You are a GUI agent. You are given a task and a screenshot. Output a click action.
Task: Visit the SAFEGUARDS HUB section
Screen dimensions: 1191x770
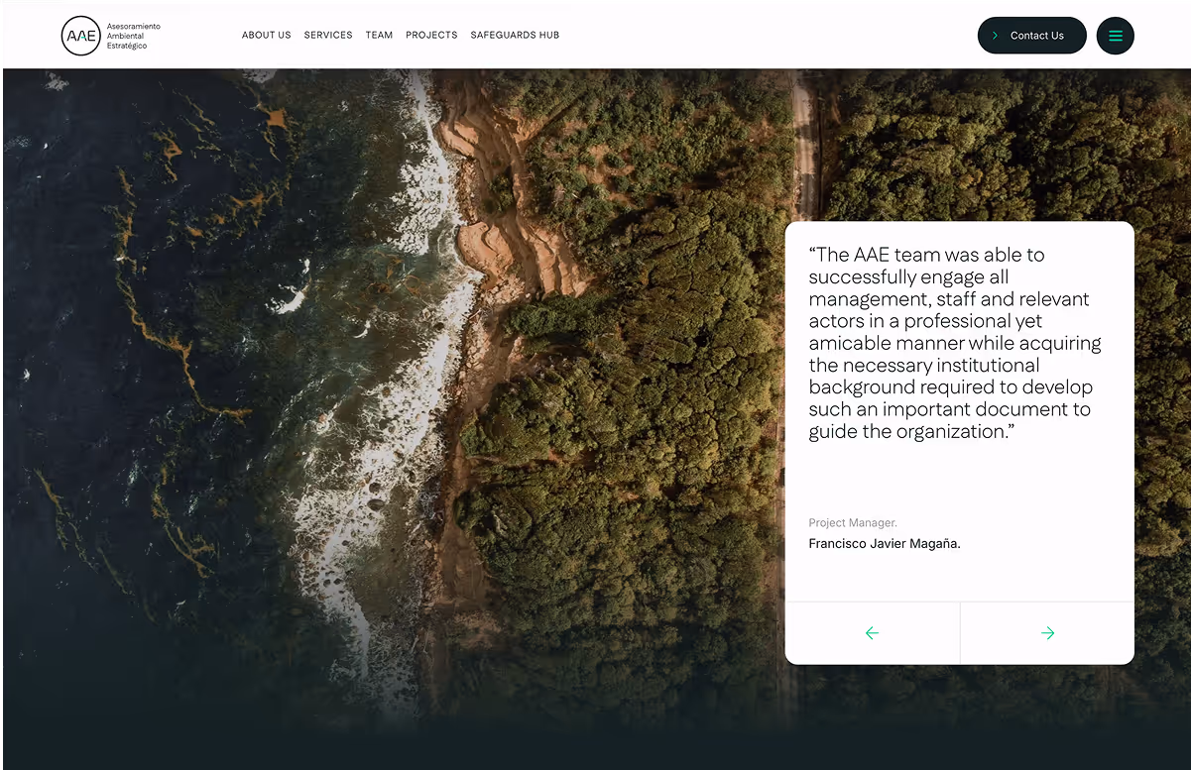(x=515, y=36)
